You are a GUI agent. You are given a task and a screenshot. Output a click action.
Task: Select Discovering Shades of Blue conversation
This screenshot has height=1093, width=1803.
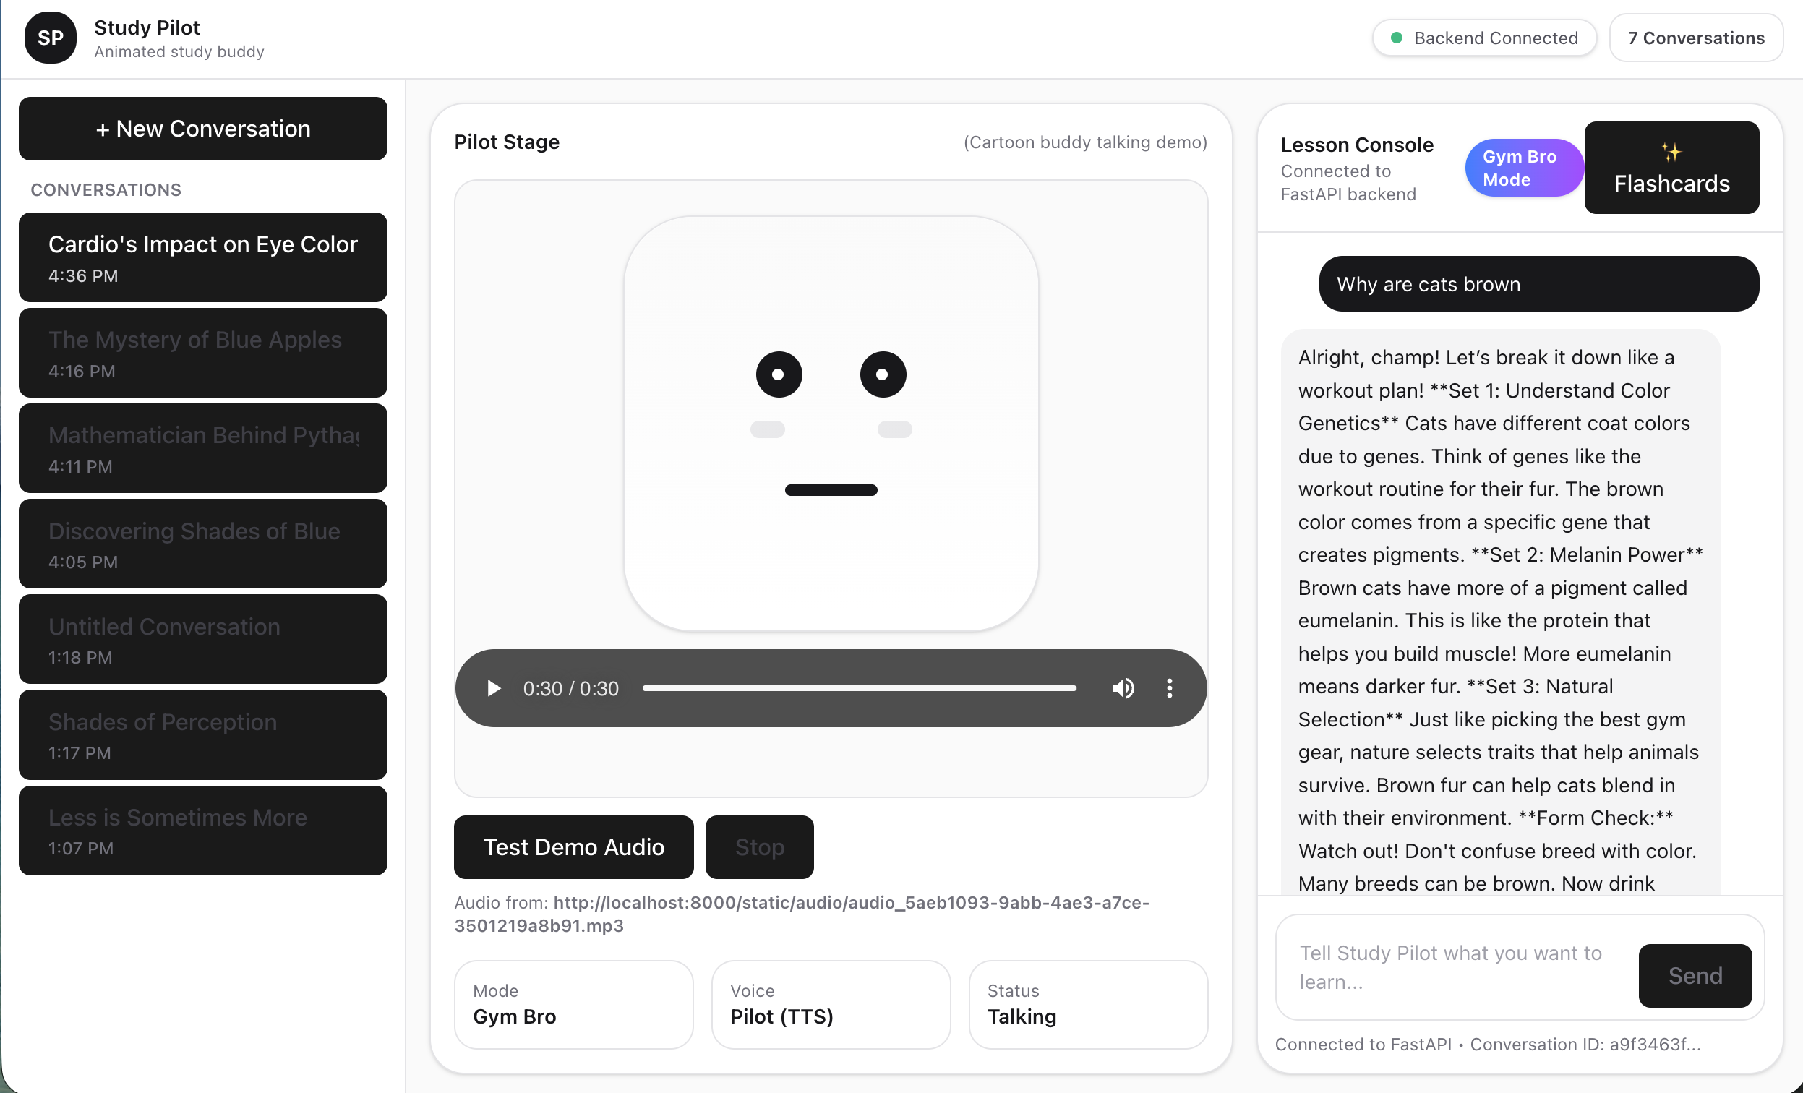[202, 544]
